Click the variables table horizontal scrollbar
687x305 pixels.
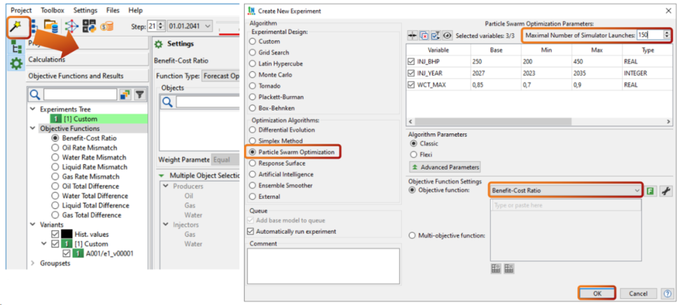493,121
